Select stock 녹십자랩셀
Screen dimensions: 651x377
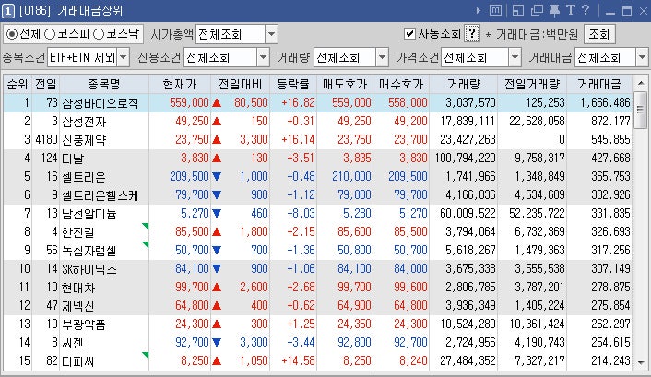pyautogui.click(x=89, y=251)
